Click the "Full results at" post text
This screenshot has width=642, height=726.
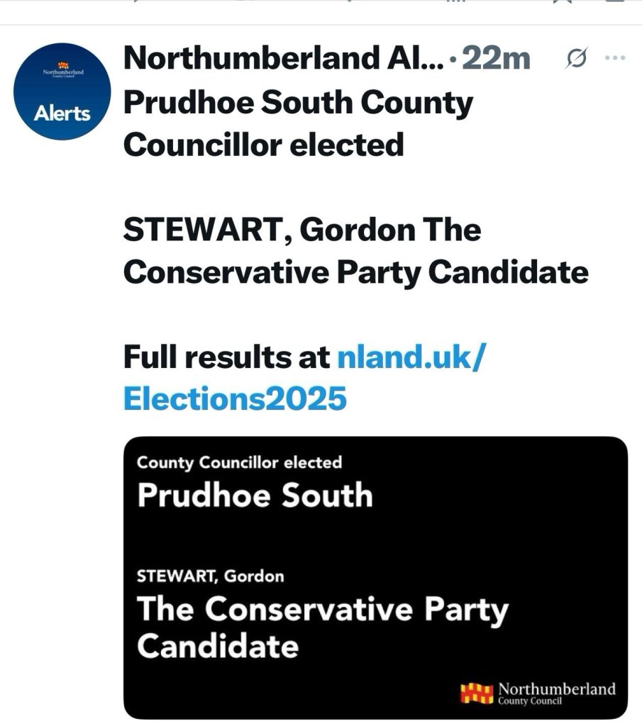pyautogui.click(x=227, y=357)
